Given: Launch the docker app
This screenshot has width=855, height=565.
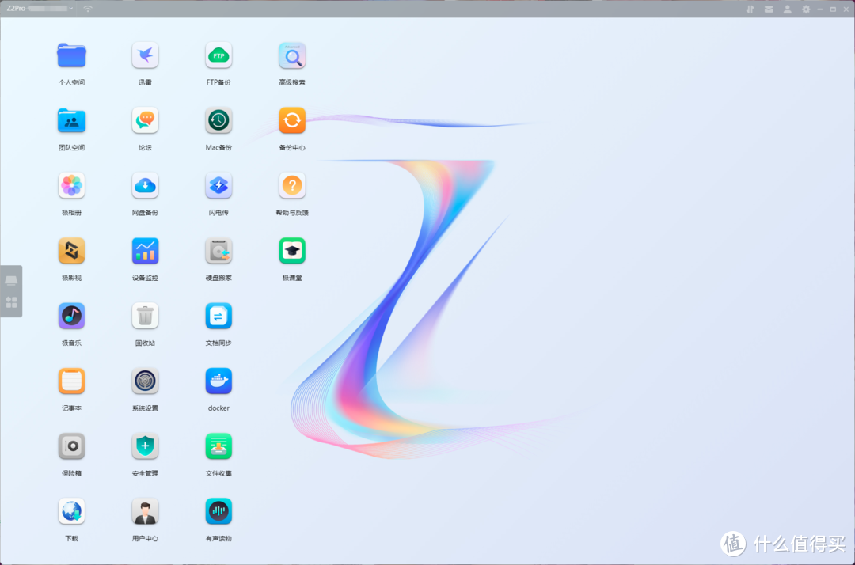Looking at the screenshot, I should 218,381.
